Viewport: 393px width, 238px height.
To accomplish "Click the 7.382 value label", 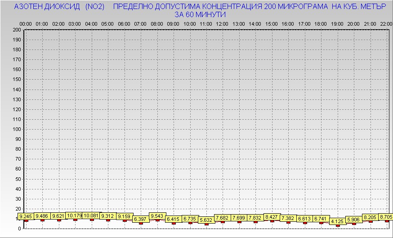I will pos(288,219).
